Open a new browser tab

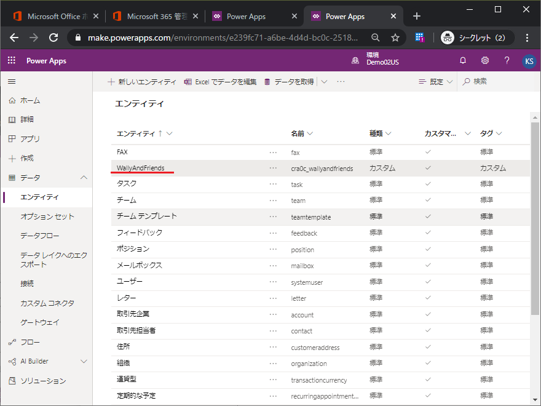point(416,16)
